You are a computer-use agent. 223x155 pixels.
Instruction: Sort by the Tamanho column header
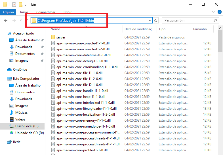pyautogui.click(x=200, y=29)
